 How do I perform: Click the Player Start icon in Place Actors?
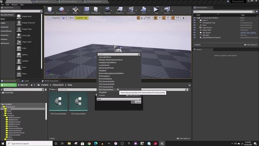click(19, 42)
